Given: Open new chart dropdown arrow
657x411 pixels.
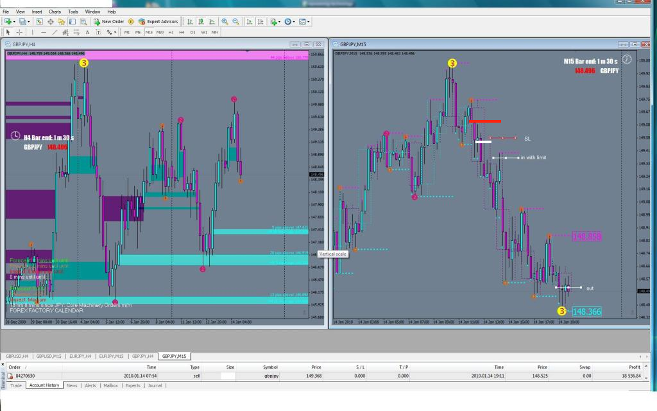Looking at the screenshot, I should pos(14,21).
